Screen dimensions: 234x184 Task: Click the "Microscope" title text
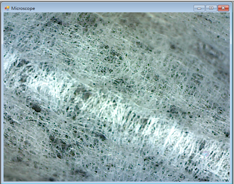point(23,8)
